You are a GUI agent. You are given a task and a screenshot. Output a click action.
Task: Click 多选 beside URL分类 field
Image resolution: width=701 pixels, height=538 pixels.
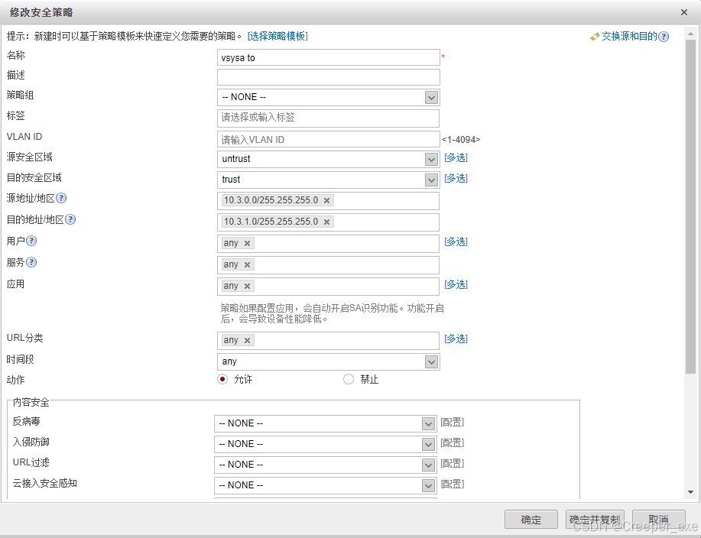[x=456, y=339]
